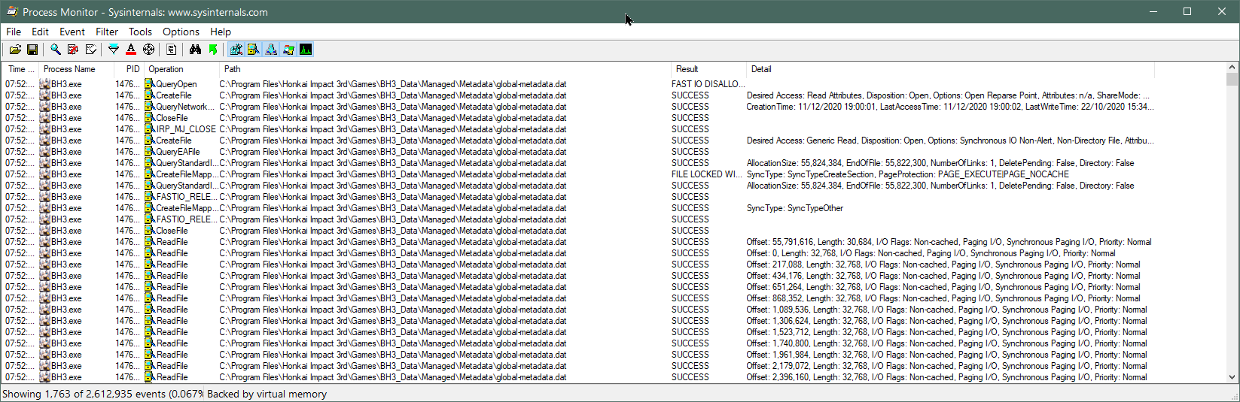The image size is (1240, 402).
Task: Open the Edit menu
Action: [x=40, y=32]
